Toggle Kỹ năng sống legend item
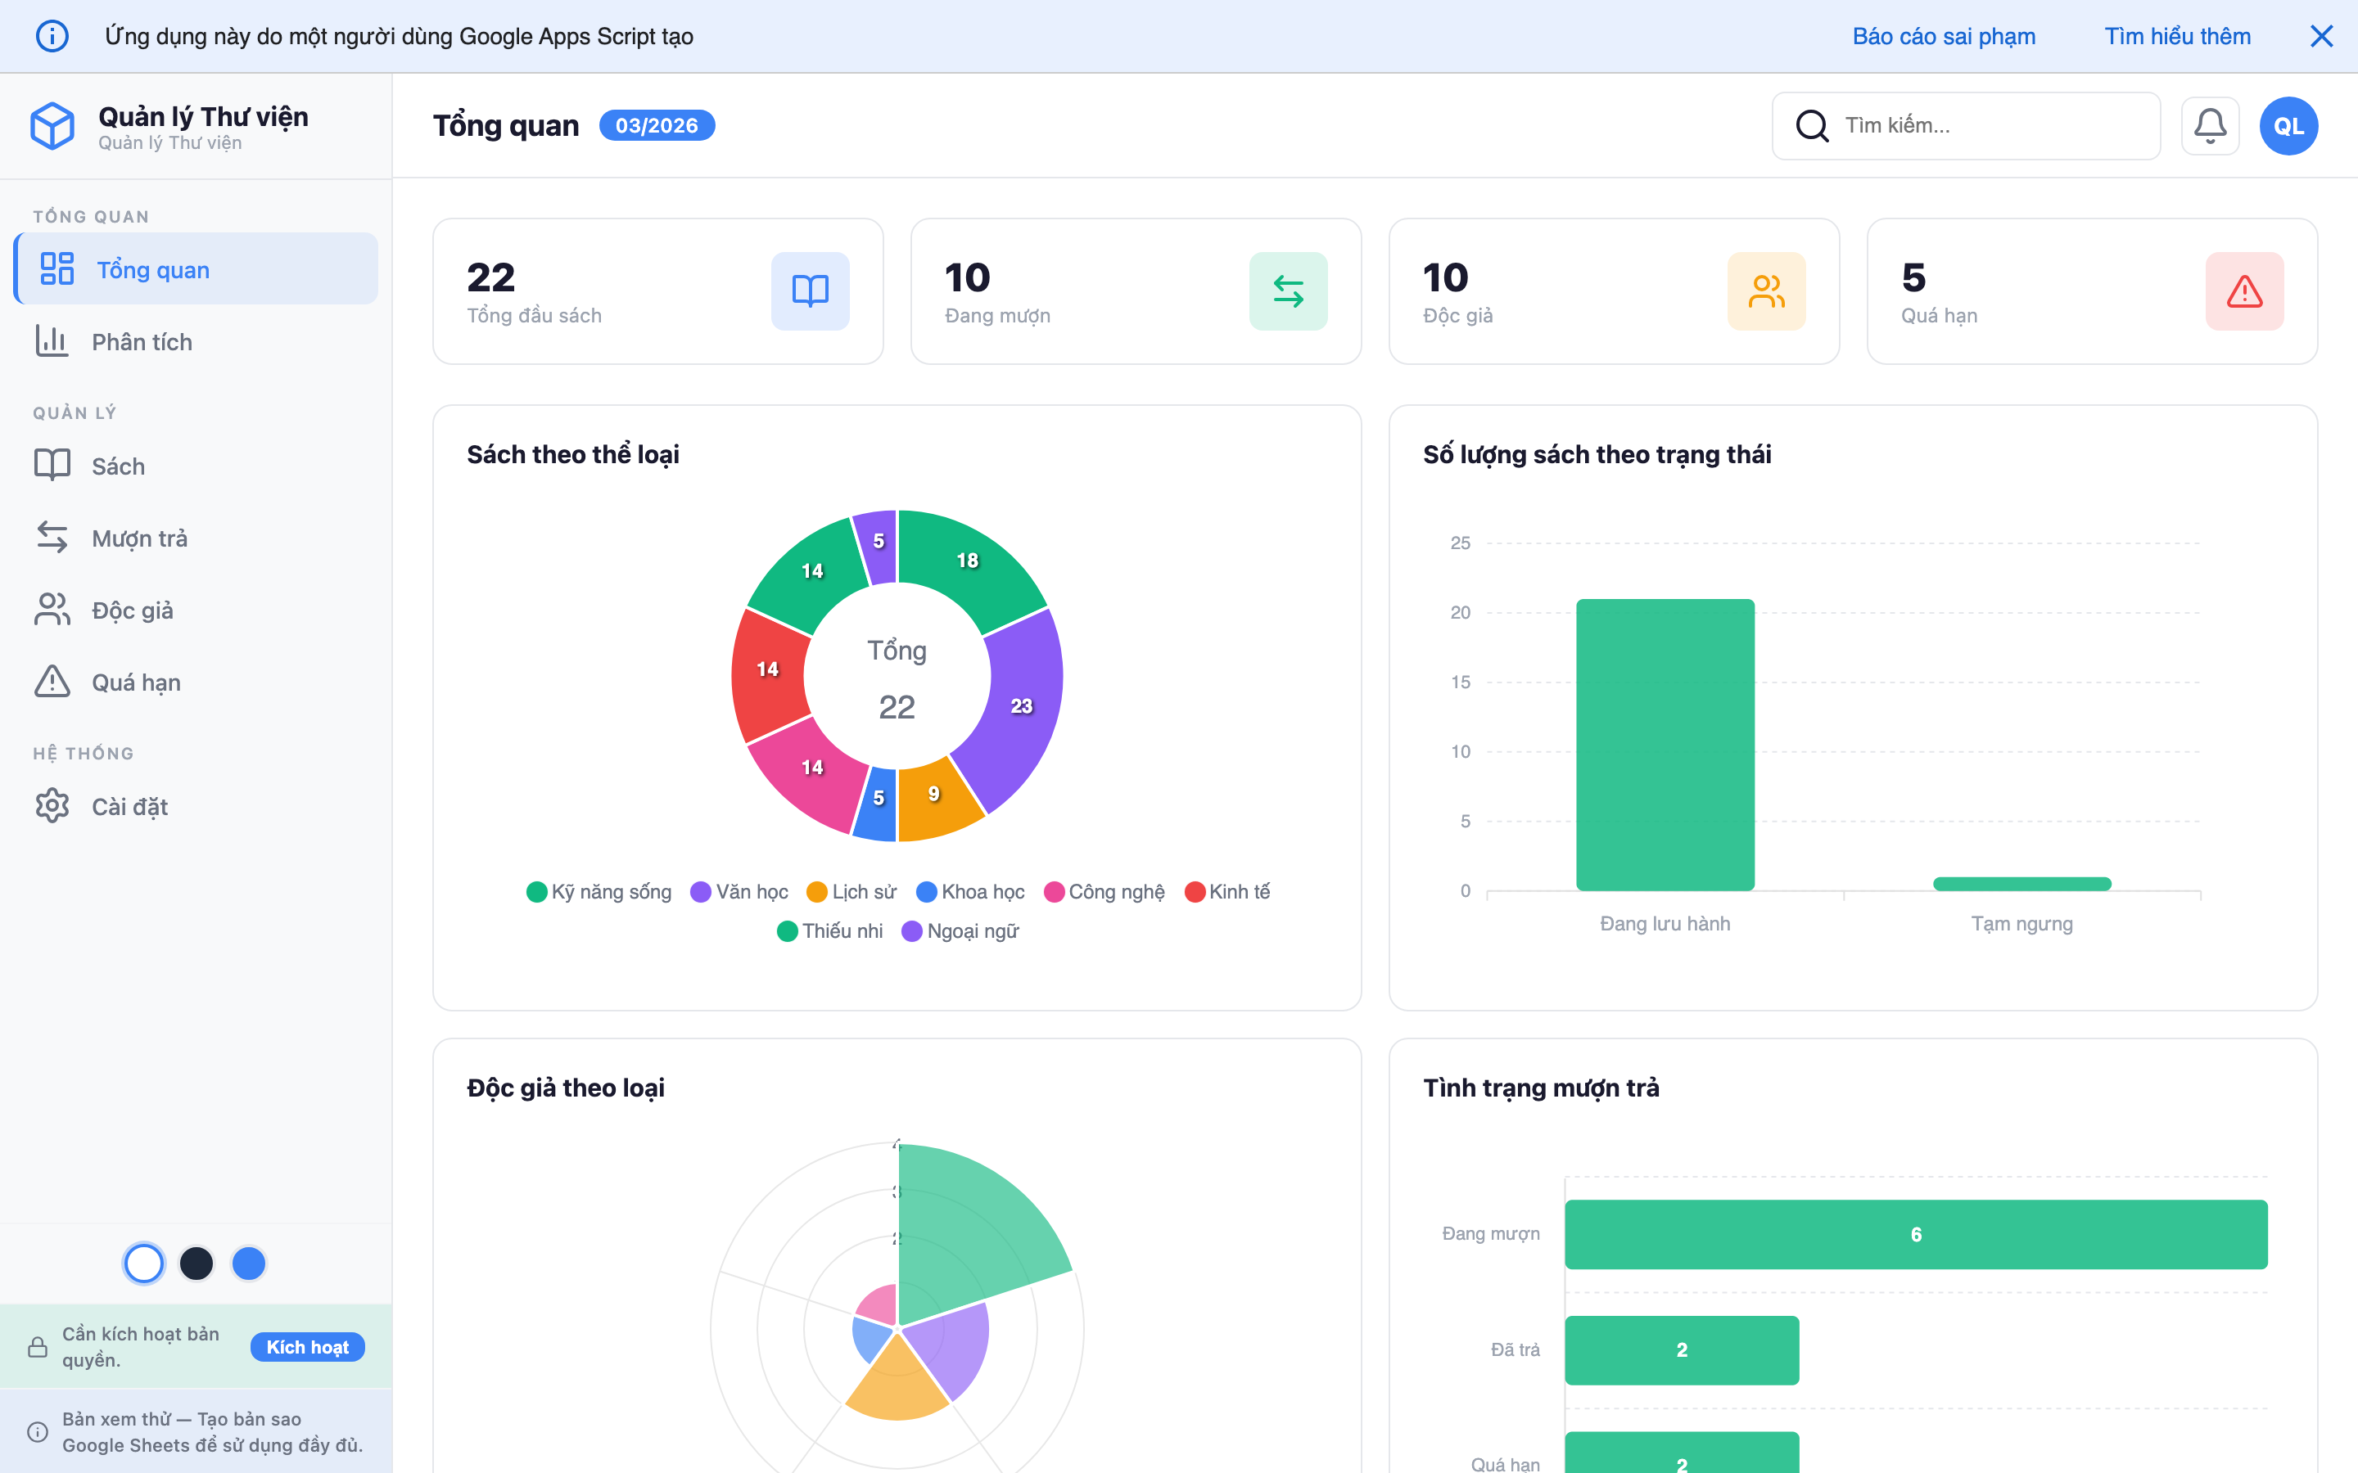 (599, 891)
